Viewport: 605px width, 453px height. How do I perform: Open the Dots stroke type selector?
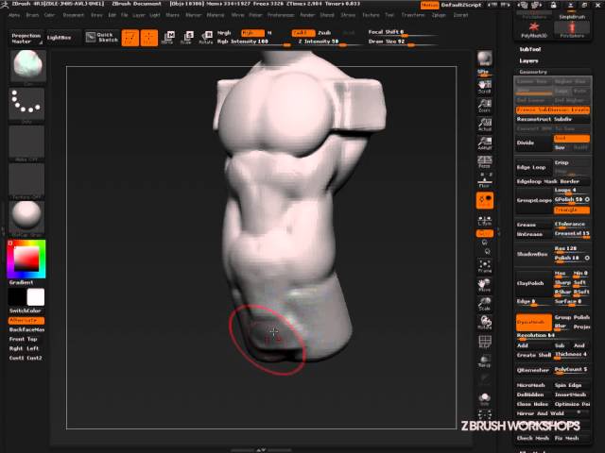[x=26, y=105]
